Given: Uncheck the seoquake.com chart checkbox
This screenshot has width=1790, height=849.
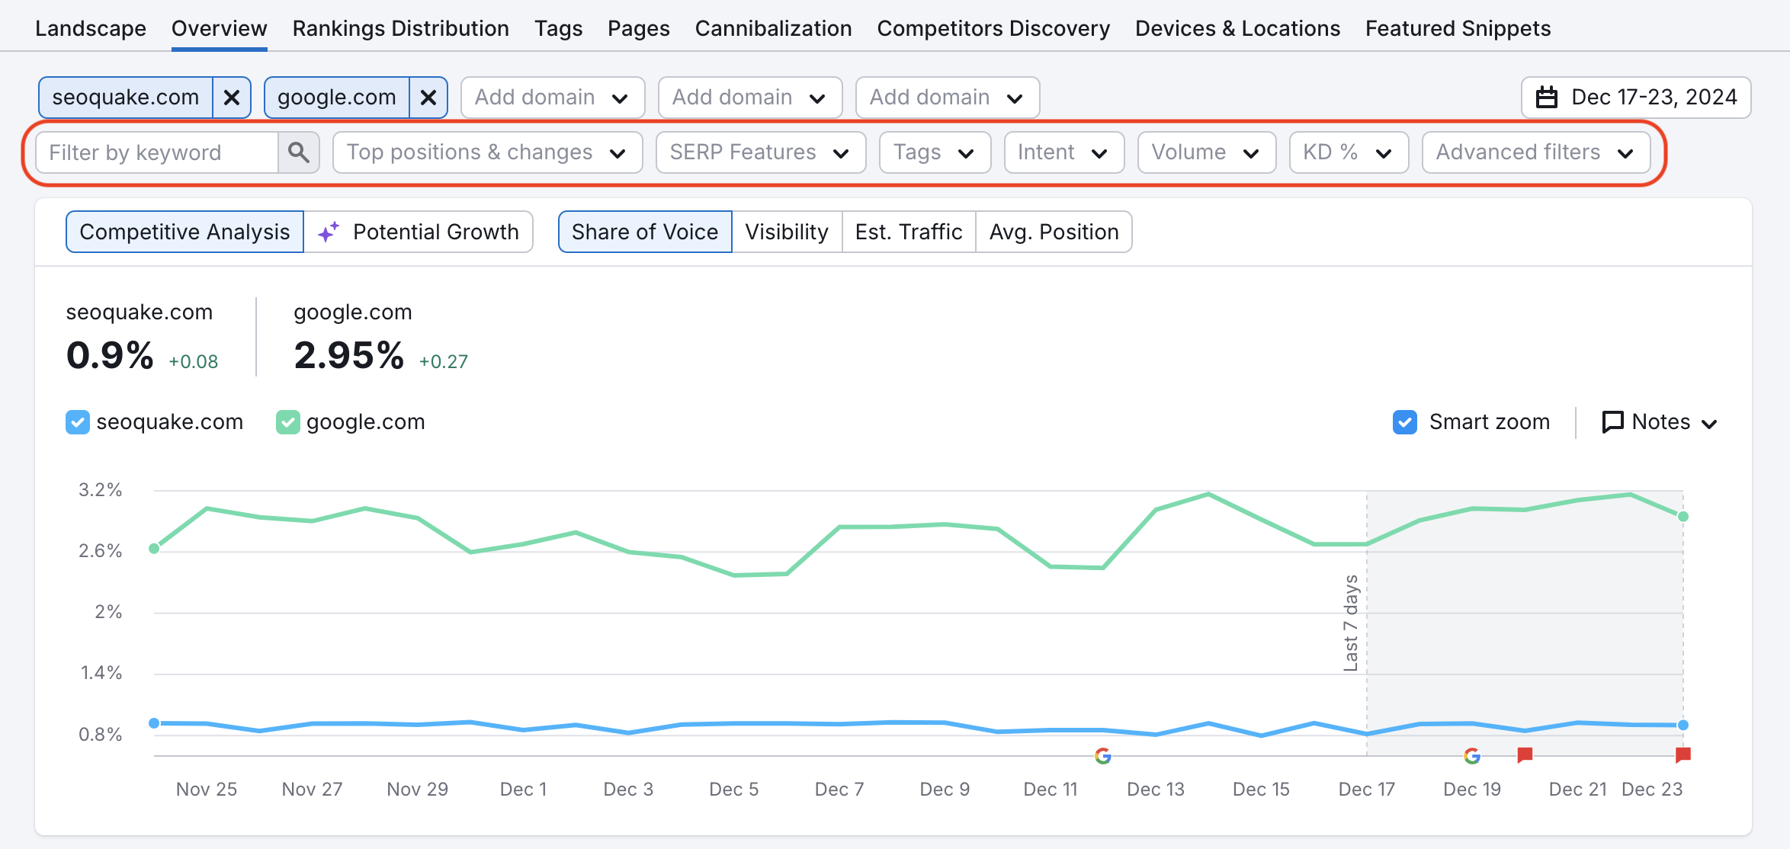Looking at the screenshot, I should (77, 421).
